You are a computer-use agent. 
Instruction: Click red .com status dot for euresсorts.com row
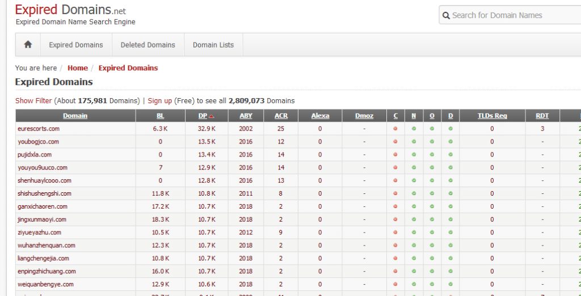(x=395, y=129)
